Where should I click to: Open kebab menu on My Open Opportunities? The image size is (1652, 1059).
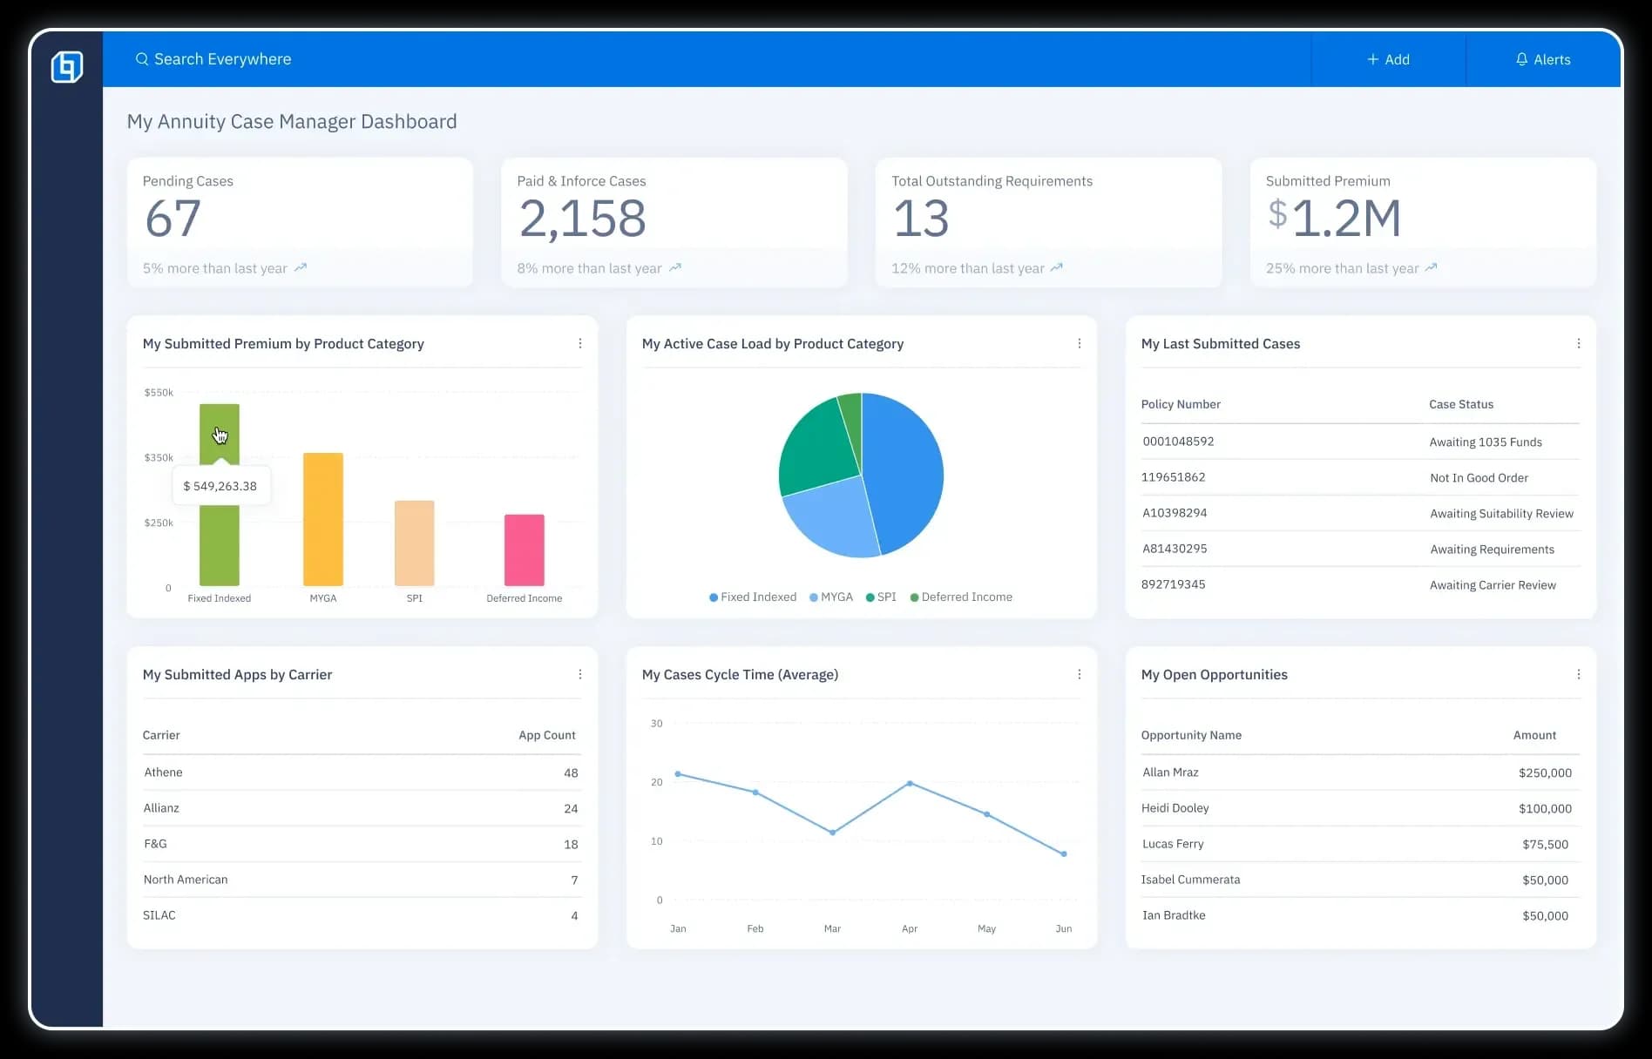click(1578, 675)
